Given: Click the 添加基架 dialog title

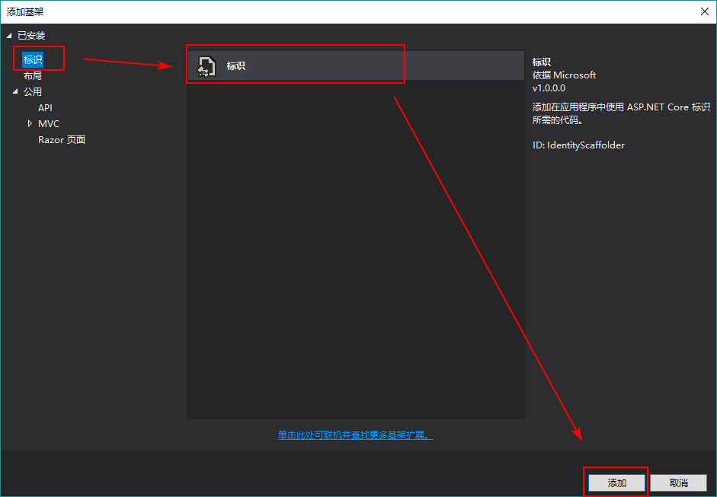Looking at the screenshot, I should click(x=25, y=11).
